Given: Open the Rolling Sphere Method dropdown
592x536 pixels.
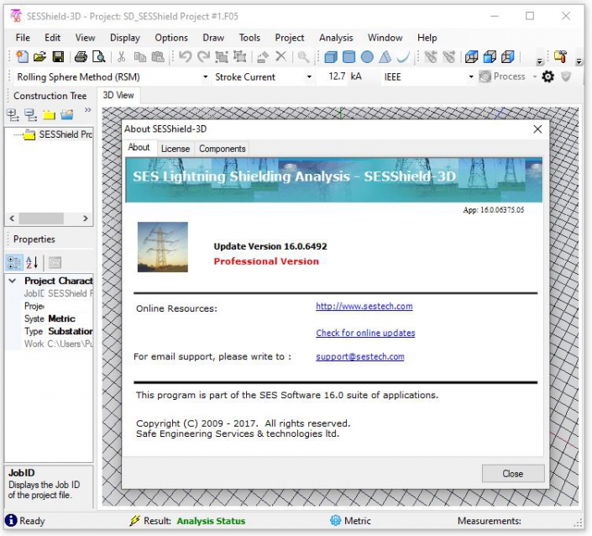Looking at the screenshot, I should (206, 77).
